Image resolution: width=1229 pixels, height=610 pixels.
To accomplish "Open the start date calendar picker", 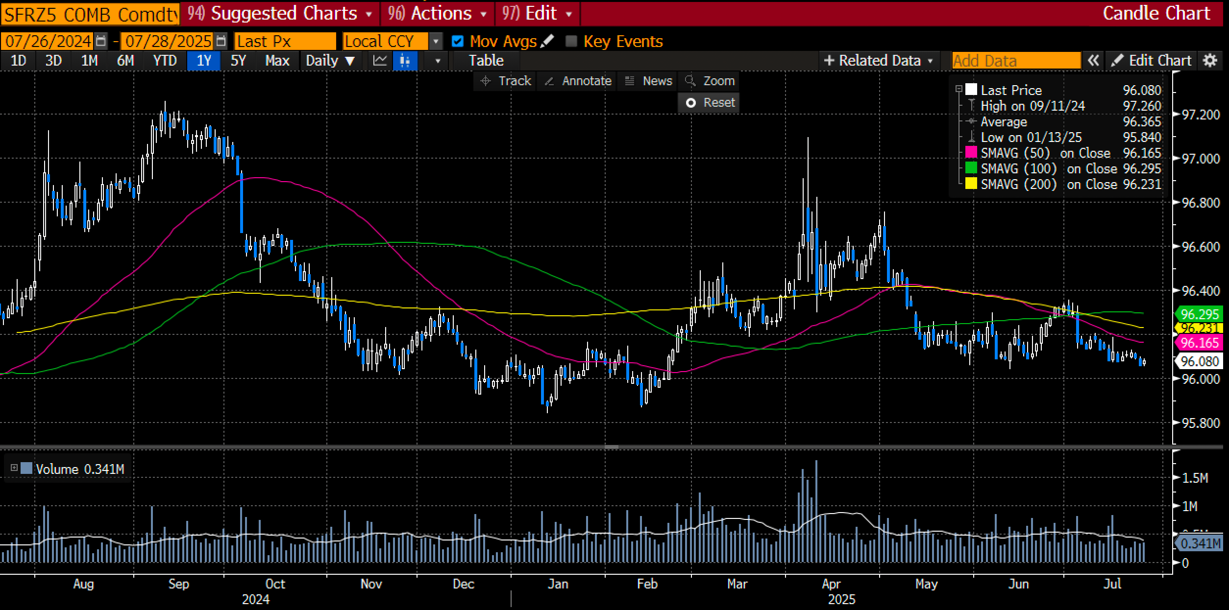I will click(100, 41).
